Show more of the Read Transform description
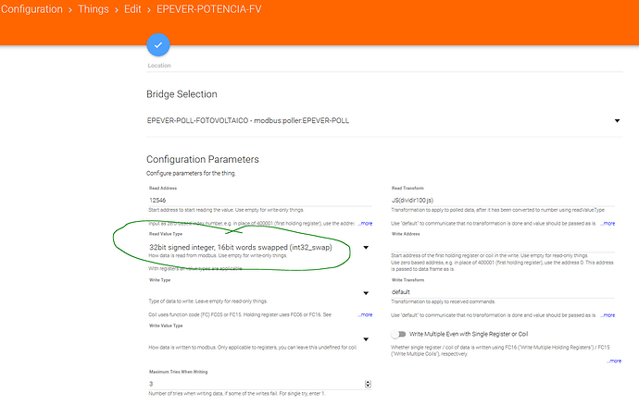 pyautogui.click(x=608, y=224)
